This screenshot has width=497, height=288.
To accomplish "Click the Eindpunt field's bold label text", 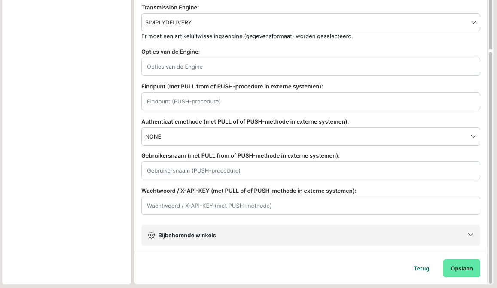I will (x=232, y=86).
